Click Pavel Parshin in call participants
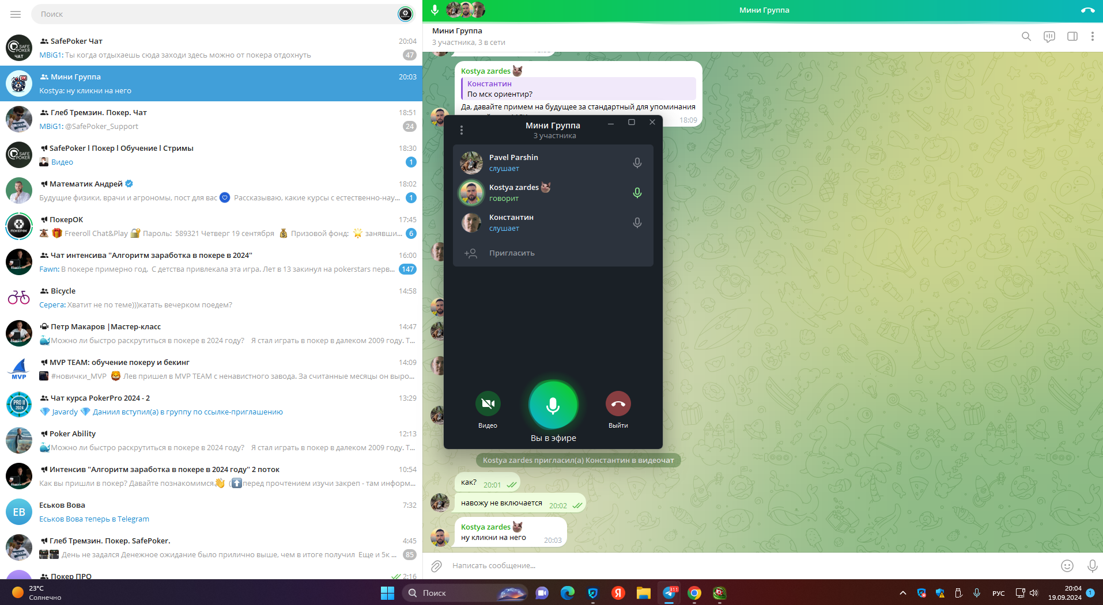This screenshot has height=605, width=1103. tap(553, 163)
